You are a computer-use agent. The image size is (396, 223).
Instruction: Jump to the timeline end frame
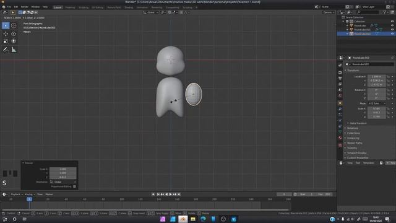(x=179, y=194)
